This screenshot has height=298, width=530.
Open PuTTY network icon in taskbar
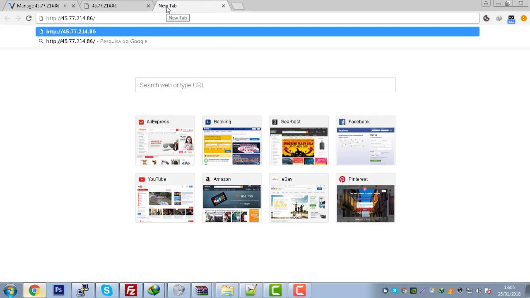pos(82,291)
